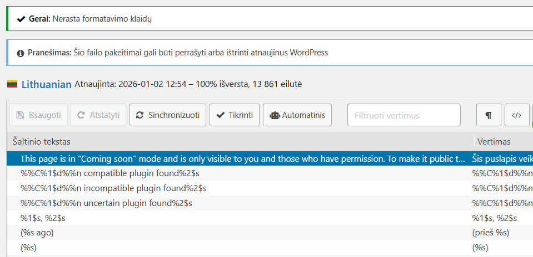Click the Išsaugoti save button
This screenshot has width=533, height=257.
click(39, 115)
